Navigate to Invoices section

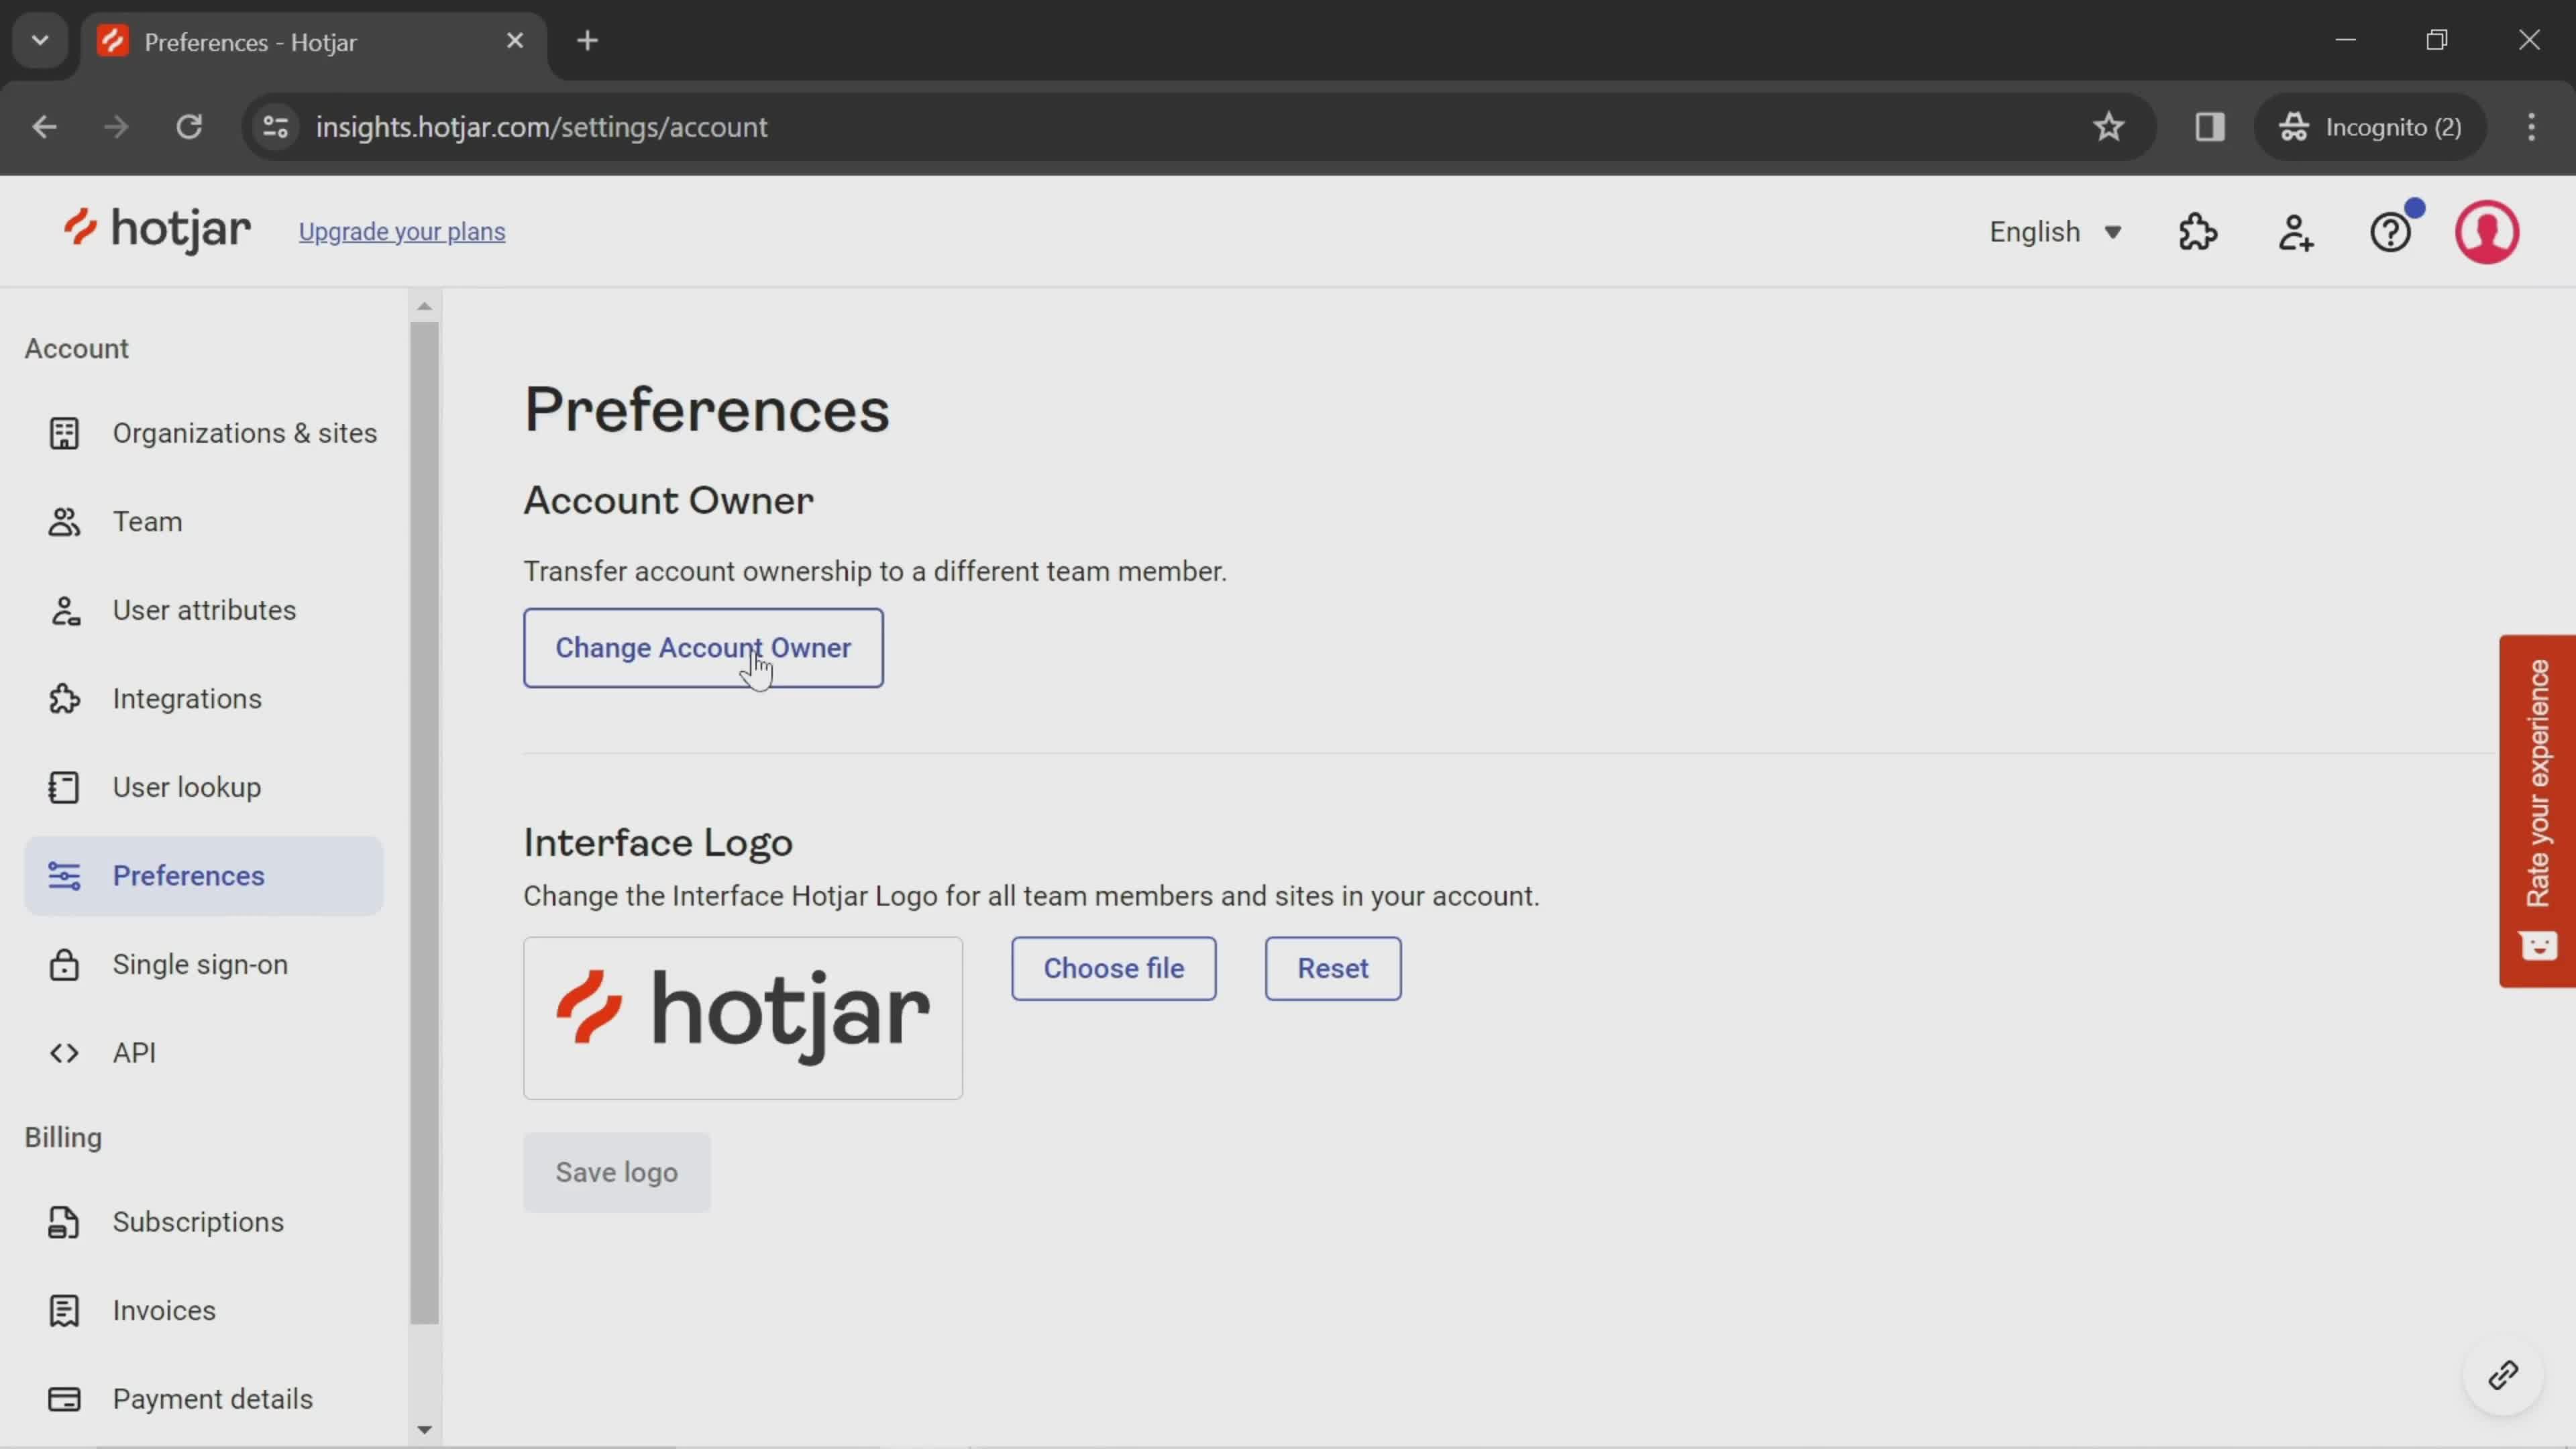coord(163,1309)
